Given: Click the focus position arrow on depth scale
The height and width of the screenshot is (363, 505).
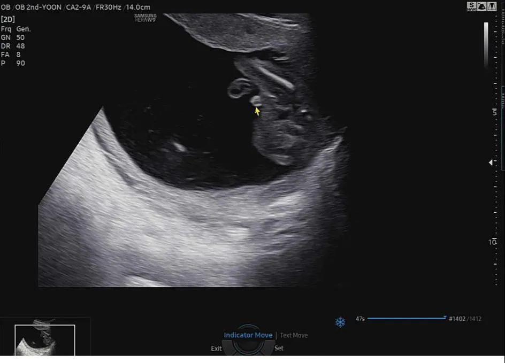Looking at the screenshot, I should pyautogui.click(x=491, y=163).
